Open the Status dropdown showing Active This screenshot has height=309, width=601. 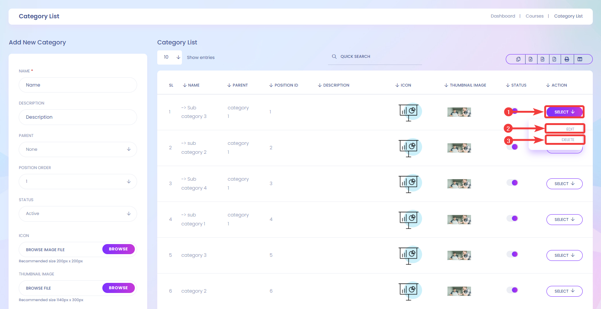pos(78,213)
